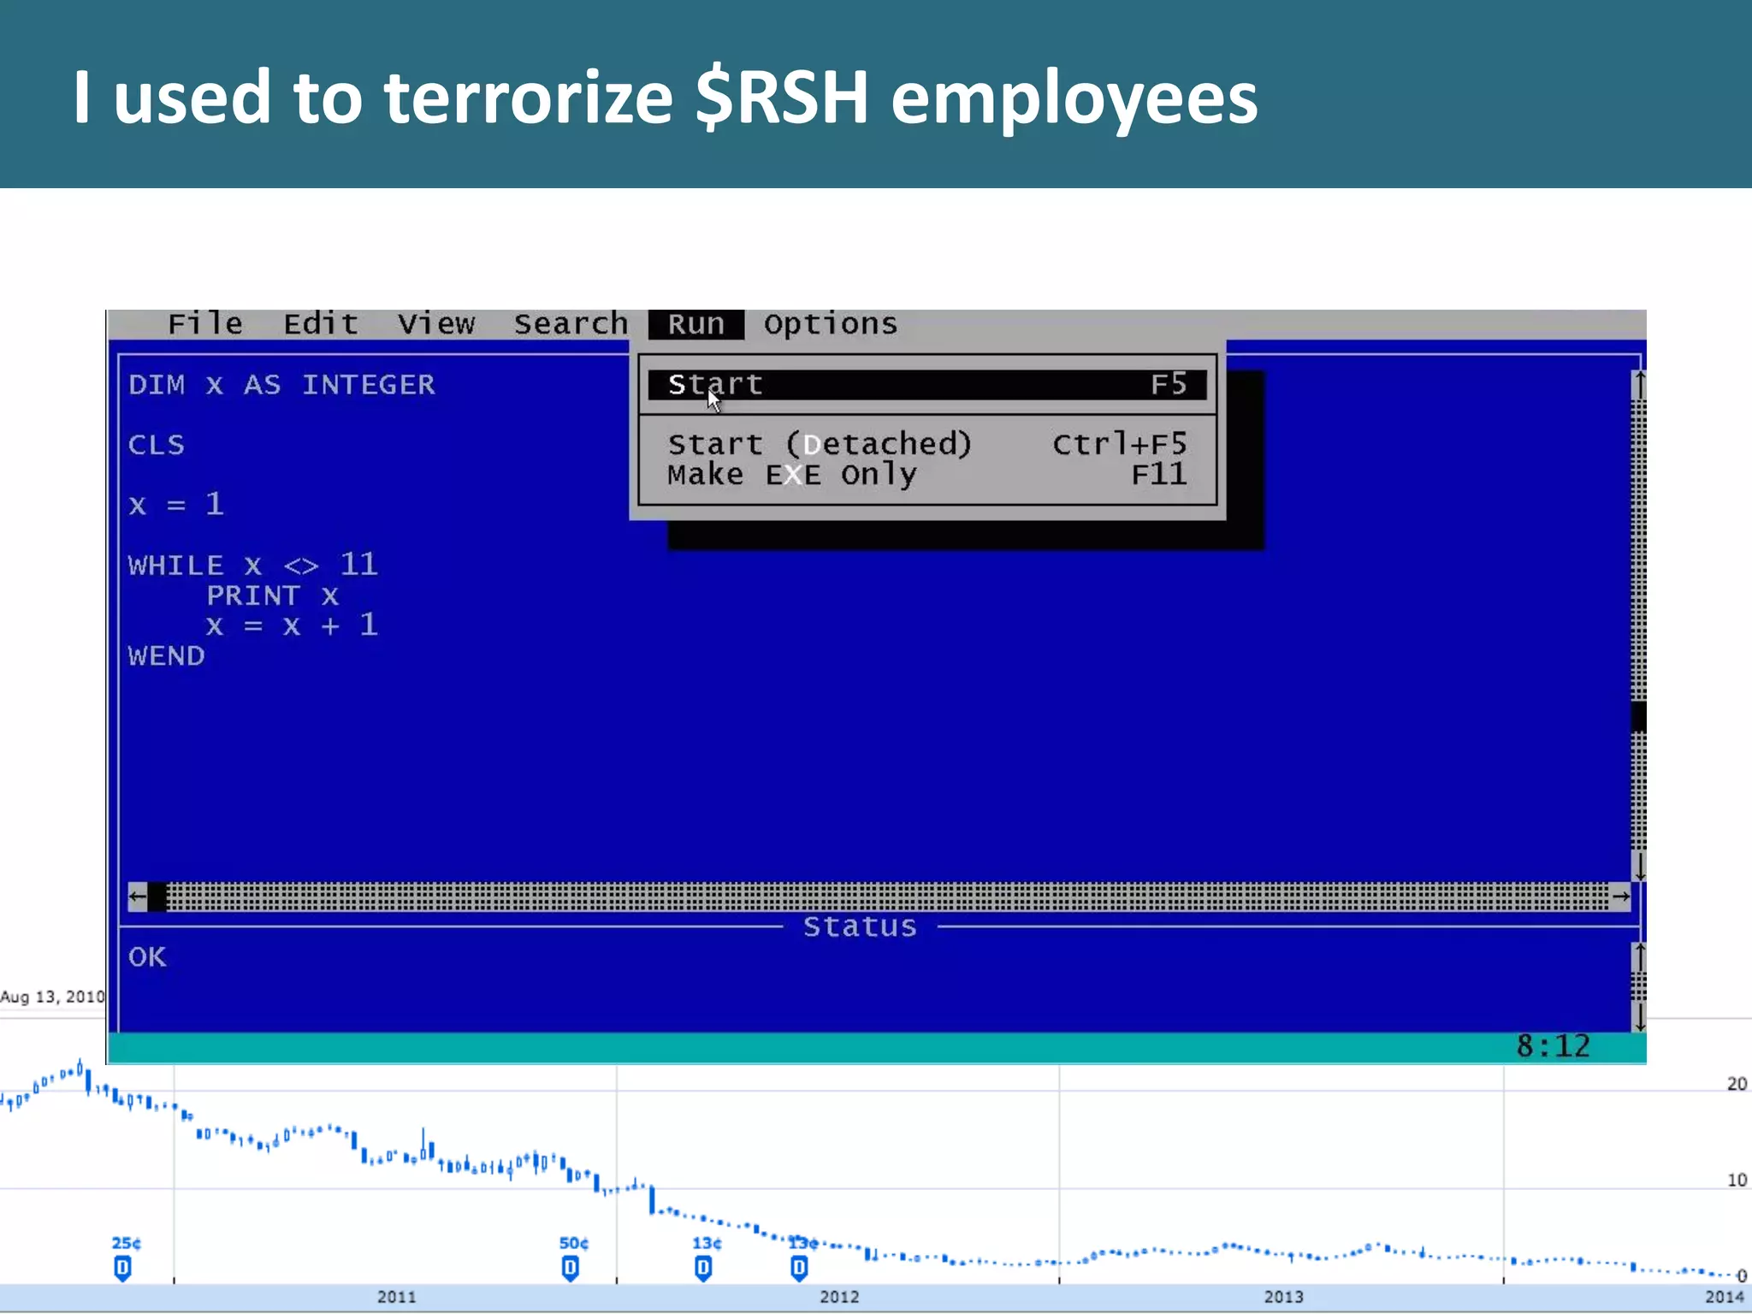Click the 20 price axis label
The image size is (1752, 1314).
coord(1737,1084)
